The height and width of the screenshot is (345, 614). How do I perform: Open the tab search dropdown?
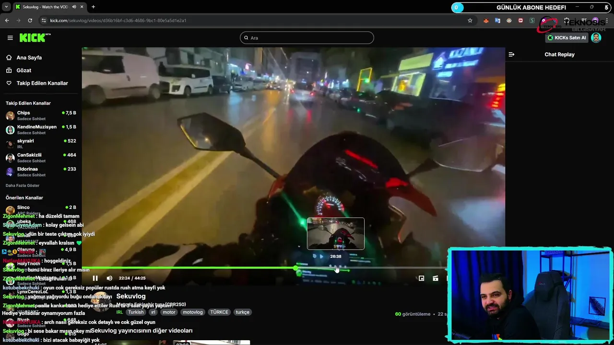point(6,7)
